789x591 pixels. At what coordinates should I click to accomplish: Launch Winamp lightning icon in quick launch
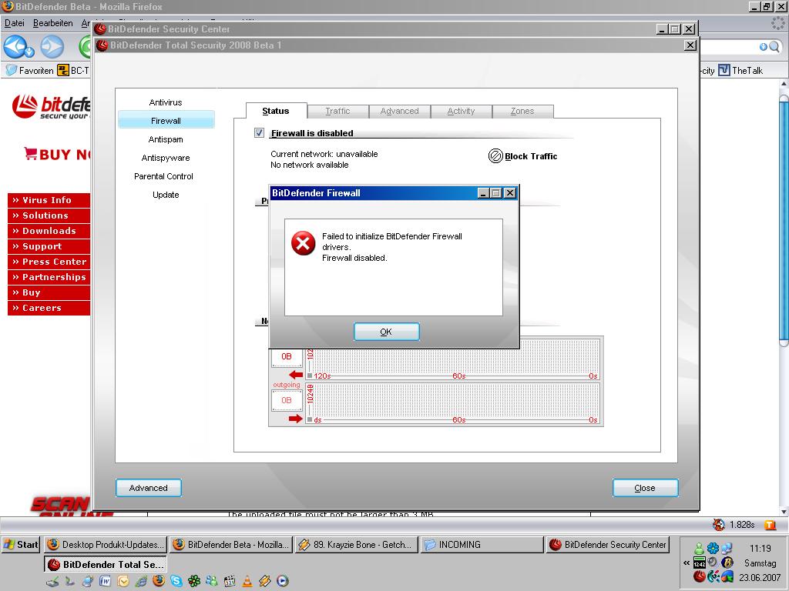[265, 582]
